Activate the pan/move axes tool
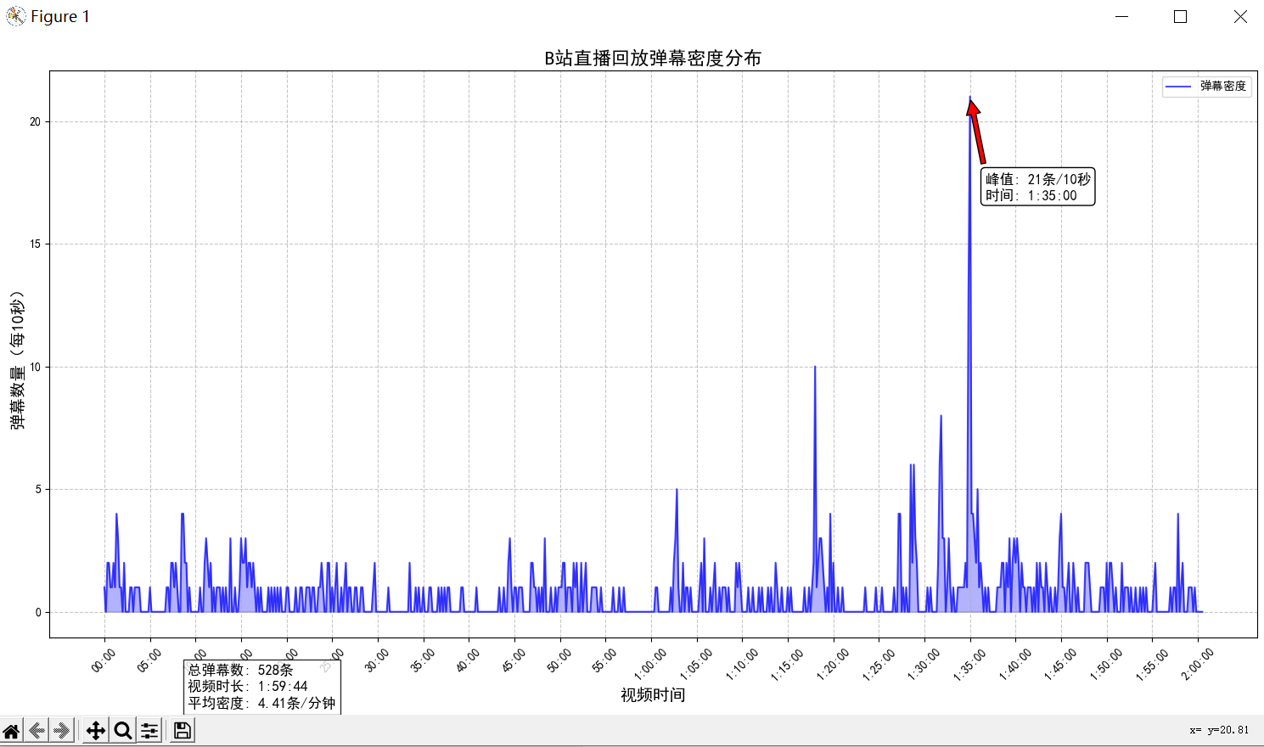Viewport: 1264px width, 747px height. coord(96,731)
